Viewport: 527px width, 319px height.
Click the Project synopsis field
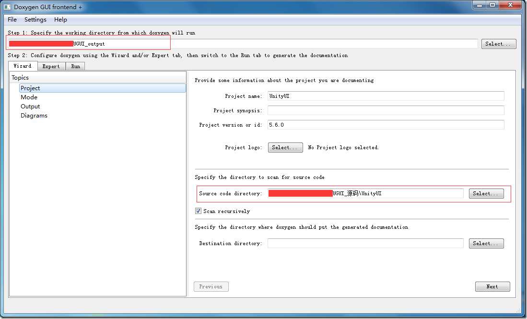coord(386,110)
